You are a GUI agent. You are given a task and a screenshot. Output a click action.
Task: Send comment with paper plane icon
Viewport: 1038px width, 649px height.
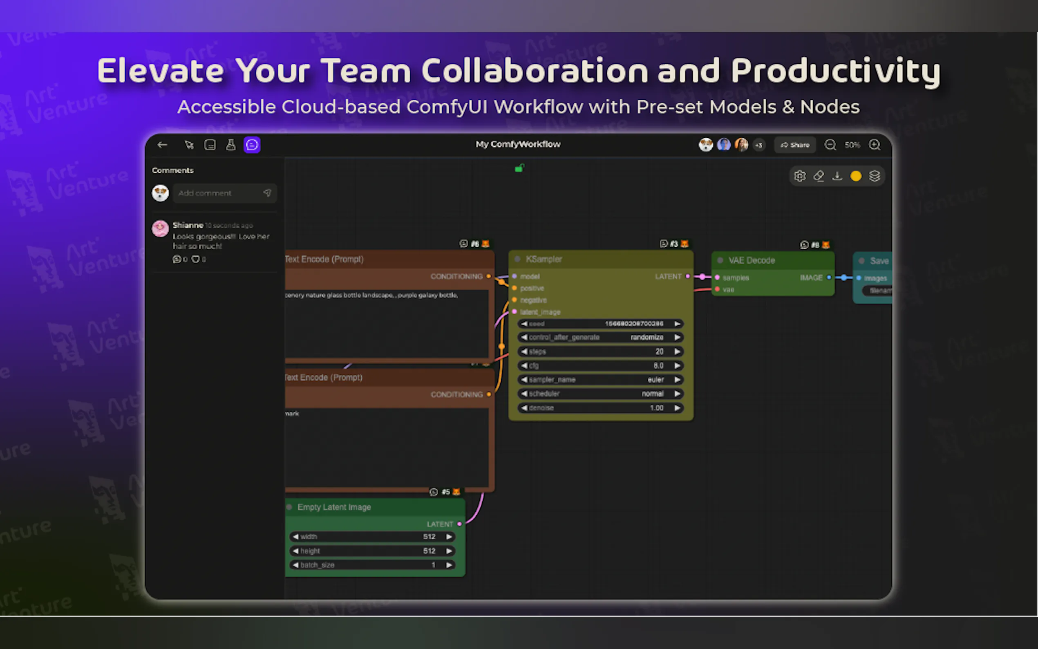click(x=267, y=193)
